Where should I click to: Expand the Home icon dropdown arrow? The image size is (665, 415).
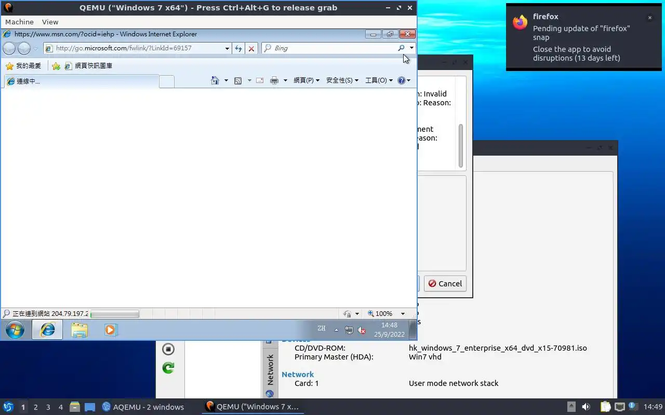click(226, 80)
